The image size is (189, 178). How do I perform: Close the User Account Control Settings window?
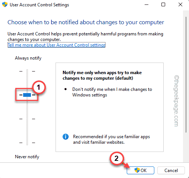[x=180, y=5]
